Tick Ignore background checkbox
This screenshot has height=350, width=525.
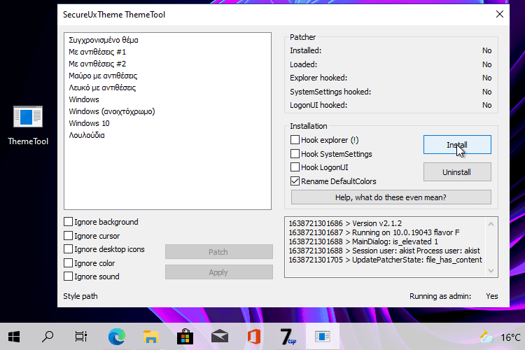coord(69,222)
